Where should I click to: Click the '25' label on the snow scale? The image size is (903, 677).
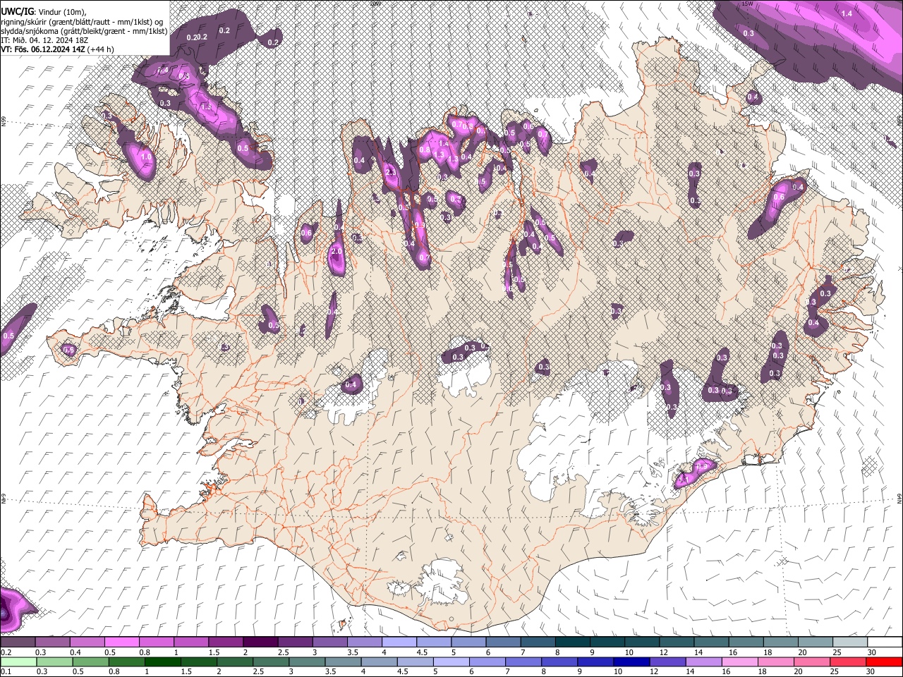[x=837, y=653]
